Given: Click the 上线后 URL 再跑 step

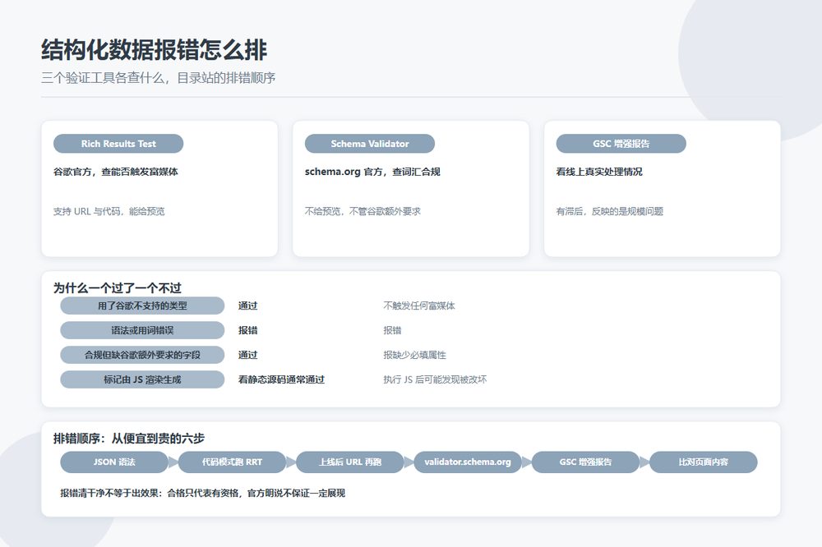Looking at the screenshot, I should click(x=350, y=462).
